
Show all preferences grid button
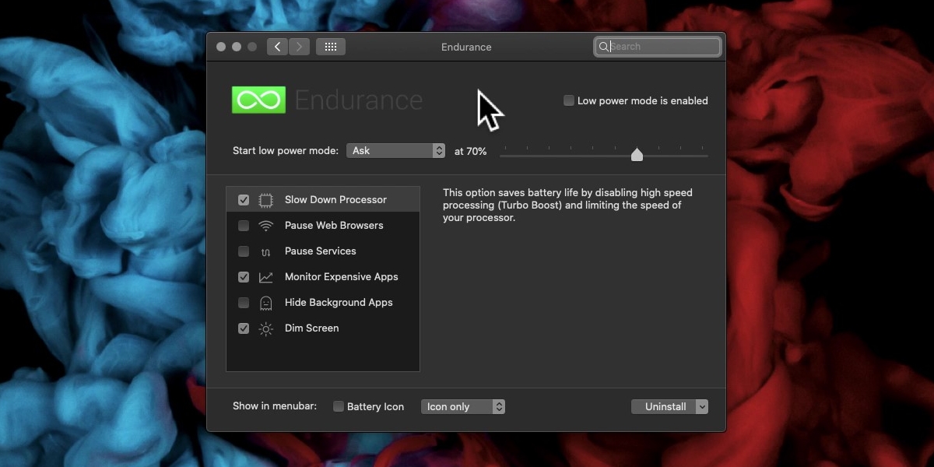(x=331, y=47)
